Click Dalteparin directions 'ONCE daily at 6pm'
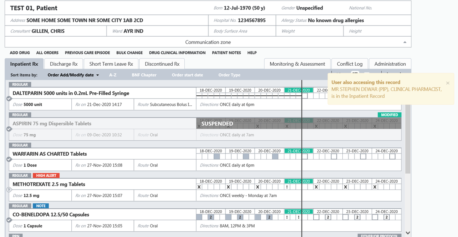 click(237, 105)
